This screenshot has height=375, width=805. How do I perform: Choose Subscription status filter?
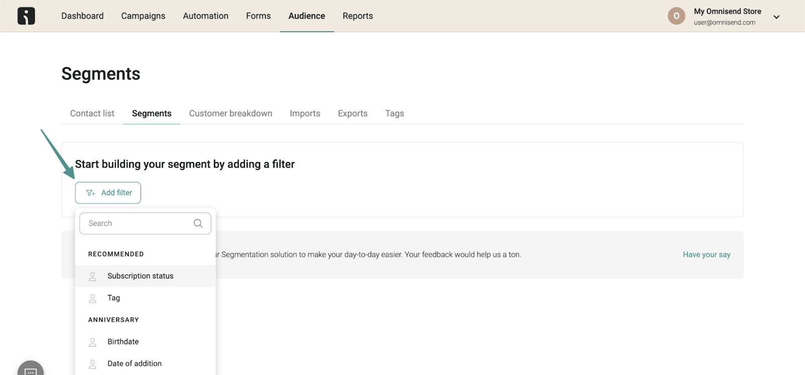tap(145, 276)
